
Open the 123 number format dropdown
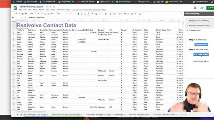pyautogui.click(x=52, y=14)
